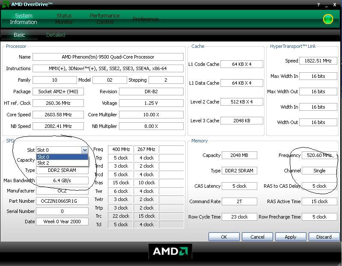Click the NB Speed value 2082.41 MHz

click(x=58, y=126)
